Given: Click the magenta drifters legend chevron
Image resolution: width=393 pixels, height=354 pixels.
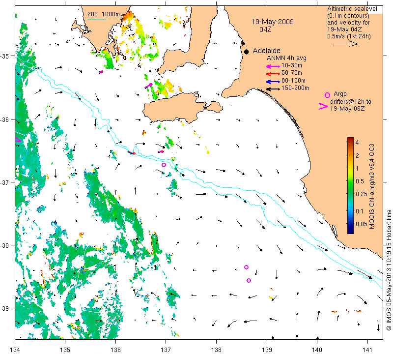Looking at the screenshot, I should [323, 106].
